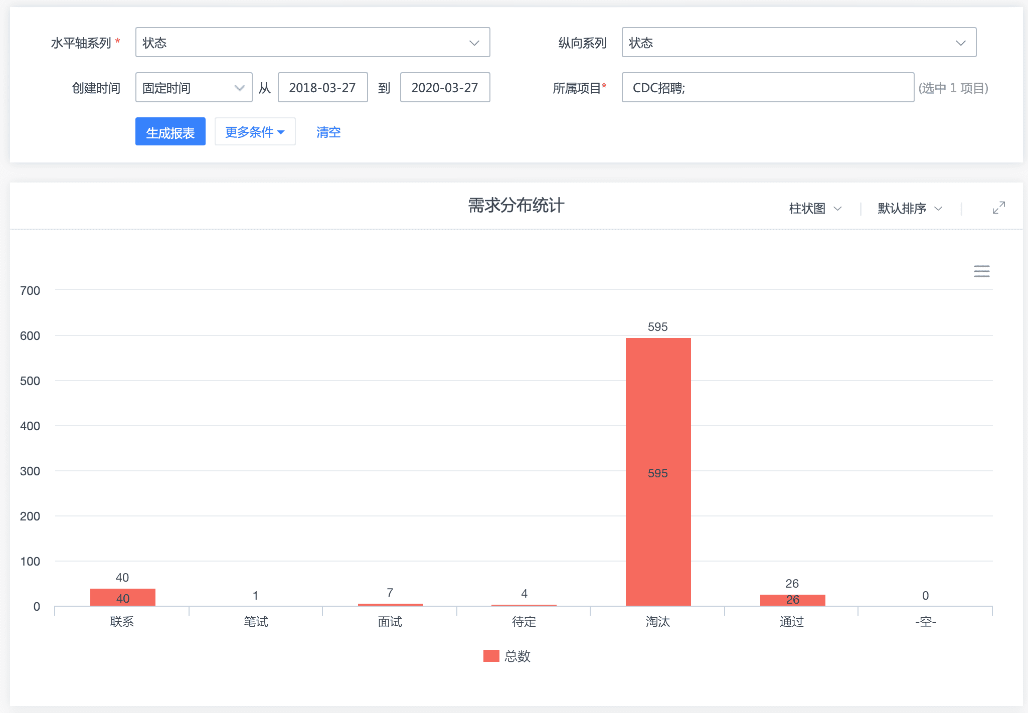Click the 需求分布统计 chart title

pyautogui.click(x=516, y=206)
